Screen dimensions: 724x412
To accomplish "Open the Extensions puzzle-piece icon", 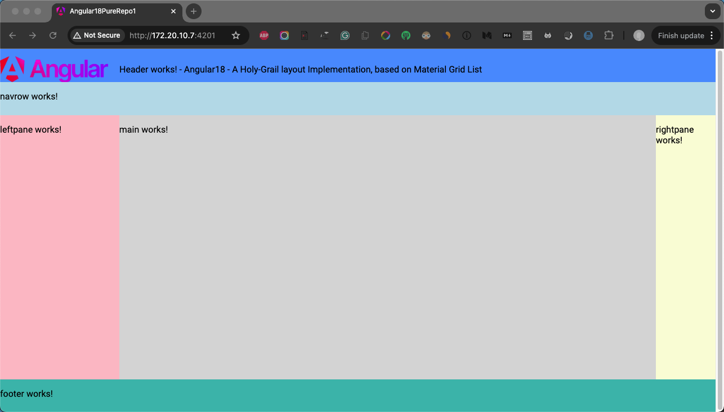I will pyautogui.click(x=609, y=35).
